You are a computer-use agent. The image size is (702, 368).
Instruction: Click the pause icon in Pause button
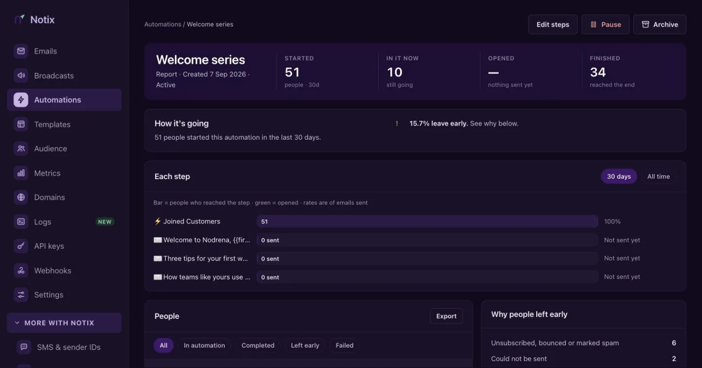[x=593, y=24]
